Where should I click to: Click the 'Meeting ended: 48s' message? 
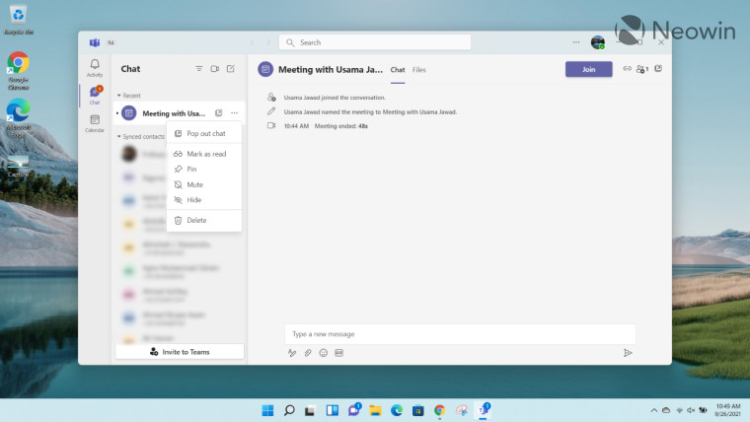point(341,126)
